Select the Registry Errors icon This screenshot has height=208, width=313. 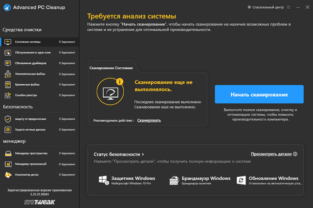point(8,95)
